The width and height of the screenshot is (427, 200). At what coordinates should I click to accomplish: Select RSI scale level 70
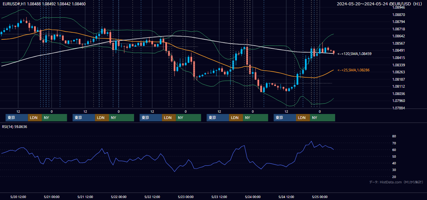click(x=394, y=143)
